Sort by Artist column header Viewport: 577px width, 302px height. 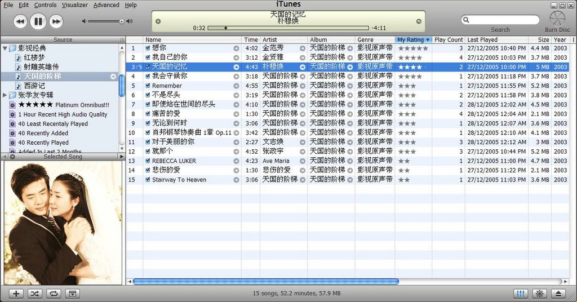click(x=283, y=40)
